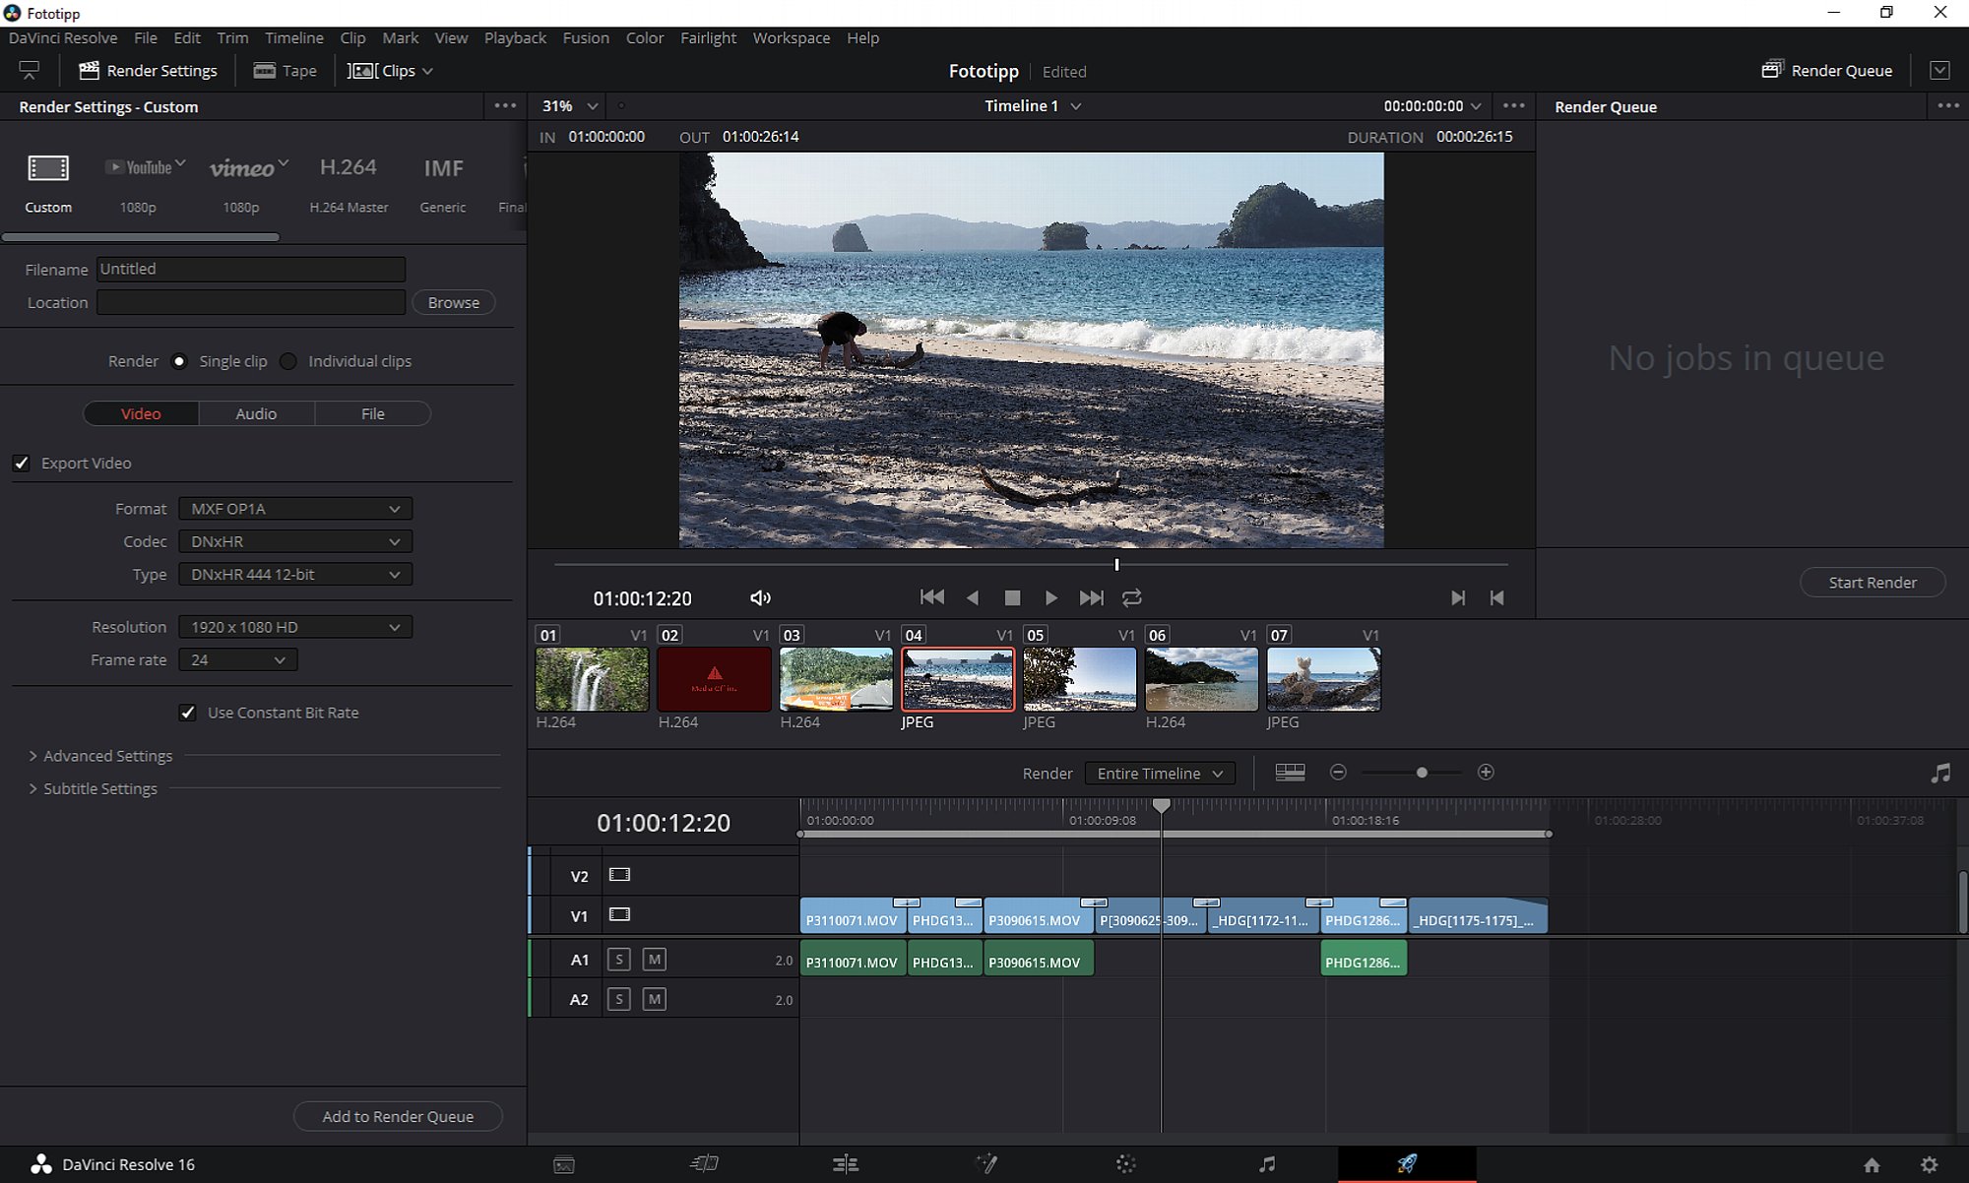This screenshot has width=1969, height=1183.
Task: Open the Fusion menu
Action: 586,37
